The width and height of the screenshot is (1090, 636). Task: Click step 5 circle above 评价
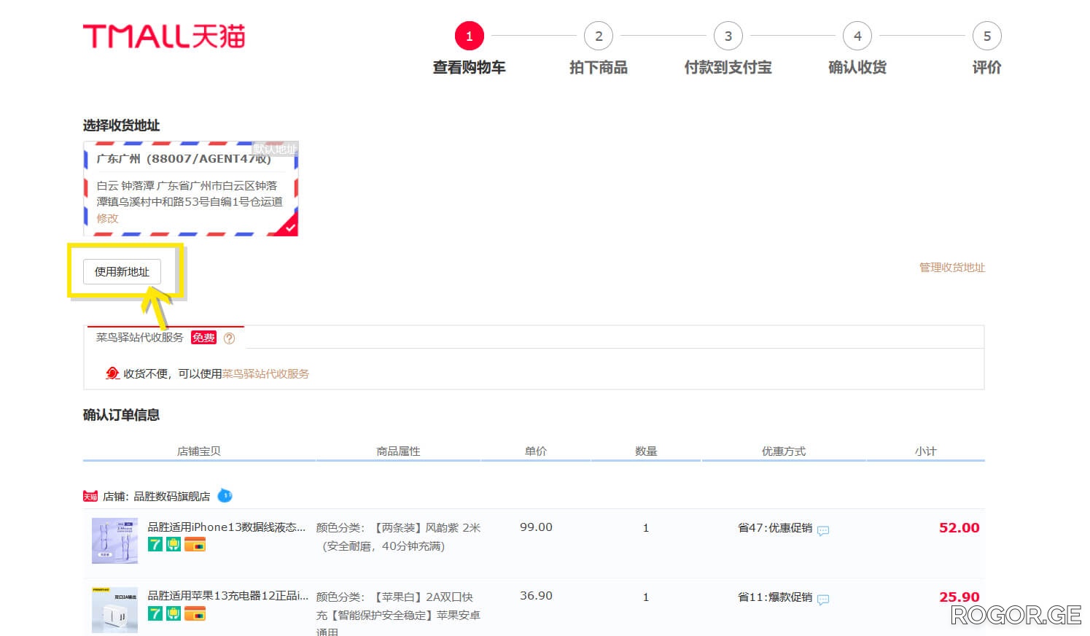[x=986, y=36]
